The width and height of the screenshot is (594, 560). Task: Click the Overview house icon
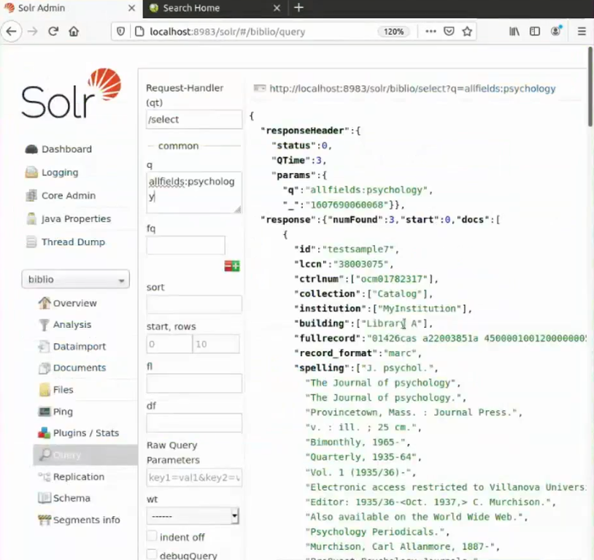pos(45,303)
